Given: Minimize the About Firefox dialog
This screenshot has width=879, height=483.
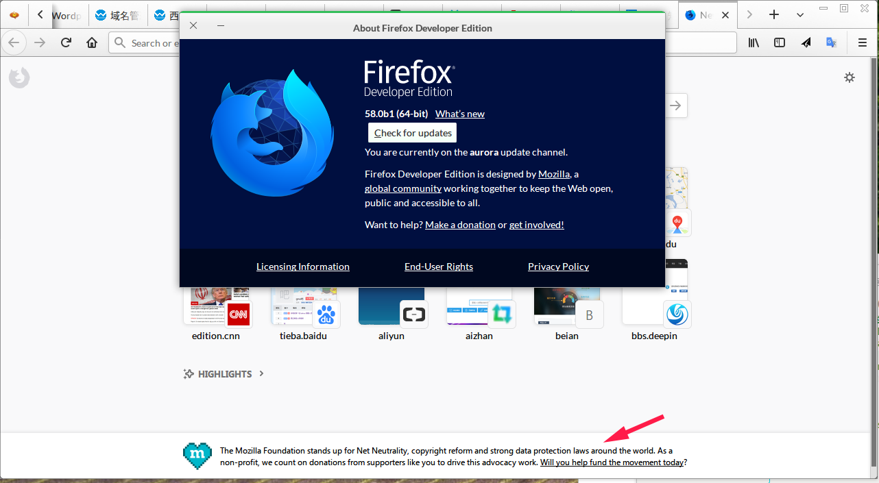Looking at the screenshot, I should (x=221, y=25).
